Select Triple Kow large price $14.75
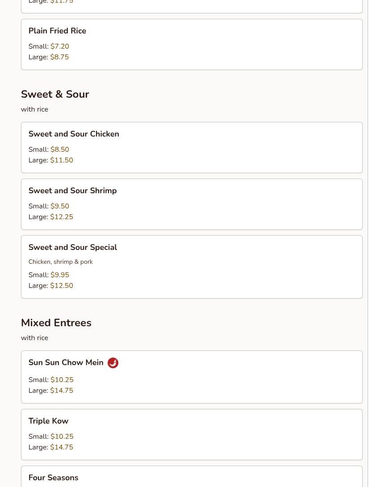Viewport: 377px width, 487px height. [61, 447]
